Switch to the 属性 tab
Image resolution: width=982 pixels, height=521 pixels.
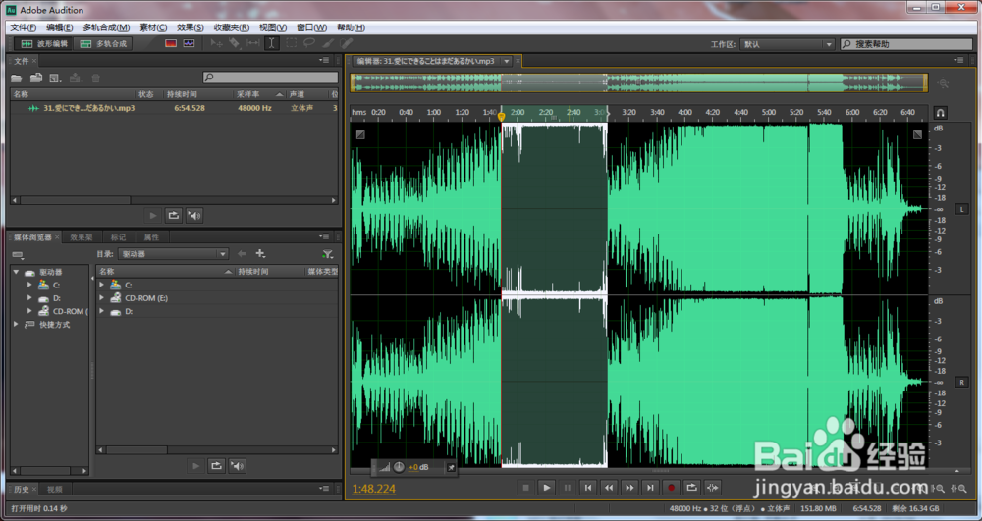point(151,237)
